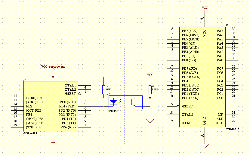The image size is (250, 155).
Task: Click the AT90S8515 component label
Action: point(232,129)
